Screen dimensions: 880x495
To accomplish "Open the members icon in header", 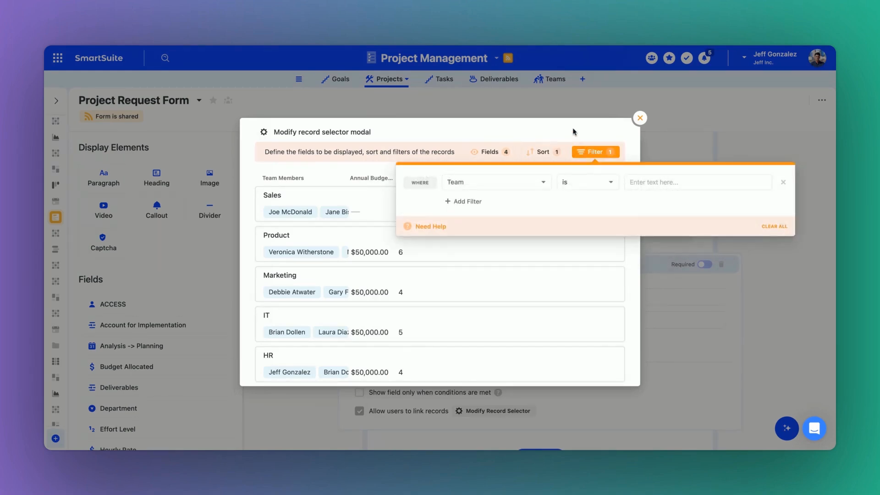I will 652,58.
